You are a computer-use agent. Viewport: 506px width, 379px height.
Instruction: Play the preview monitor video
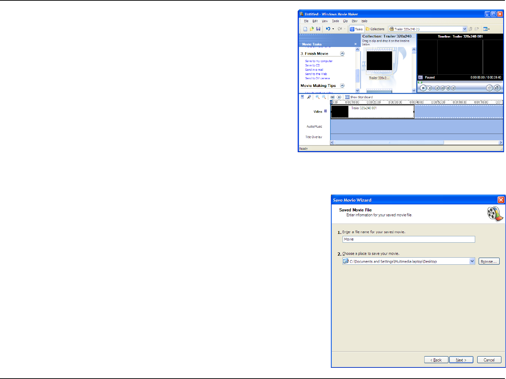coord(423,88)
